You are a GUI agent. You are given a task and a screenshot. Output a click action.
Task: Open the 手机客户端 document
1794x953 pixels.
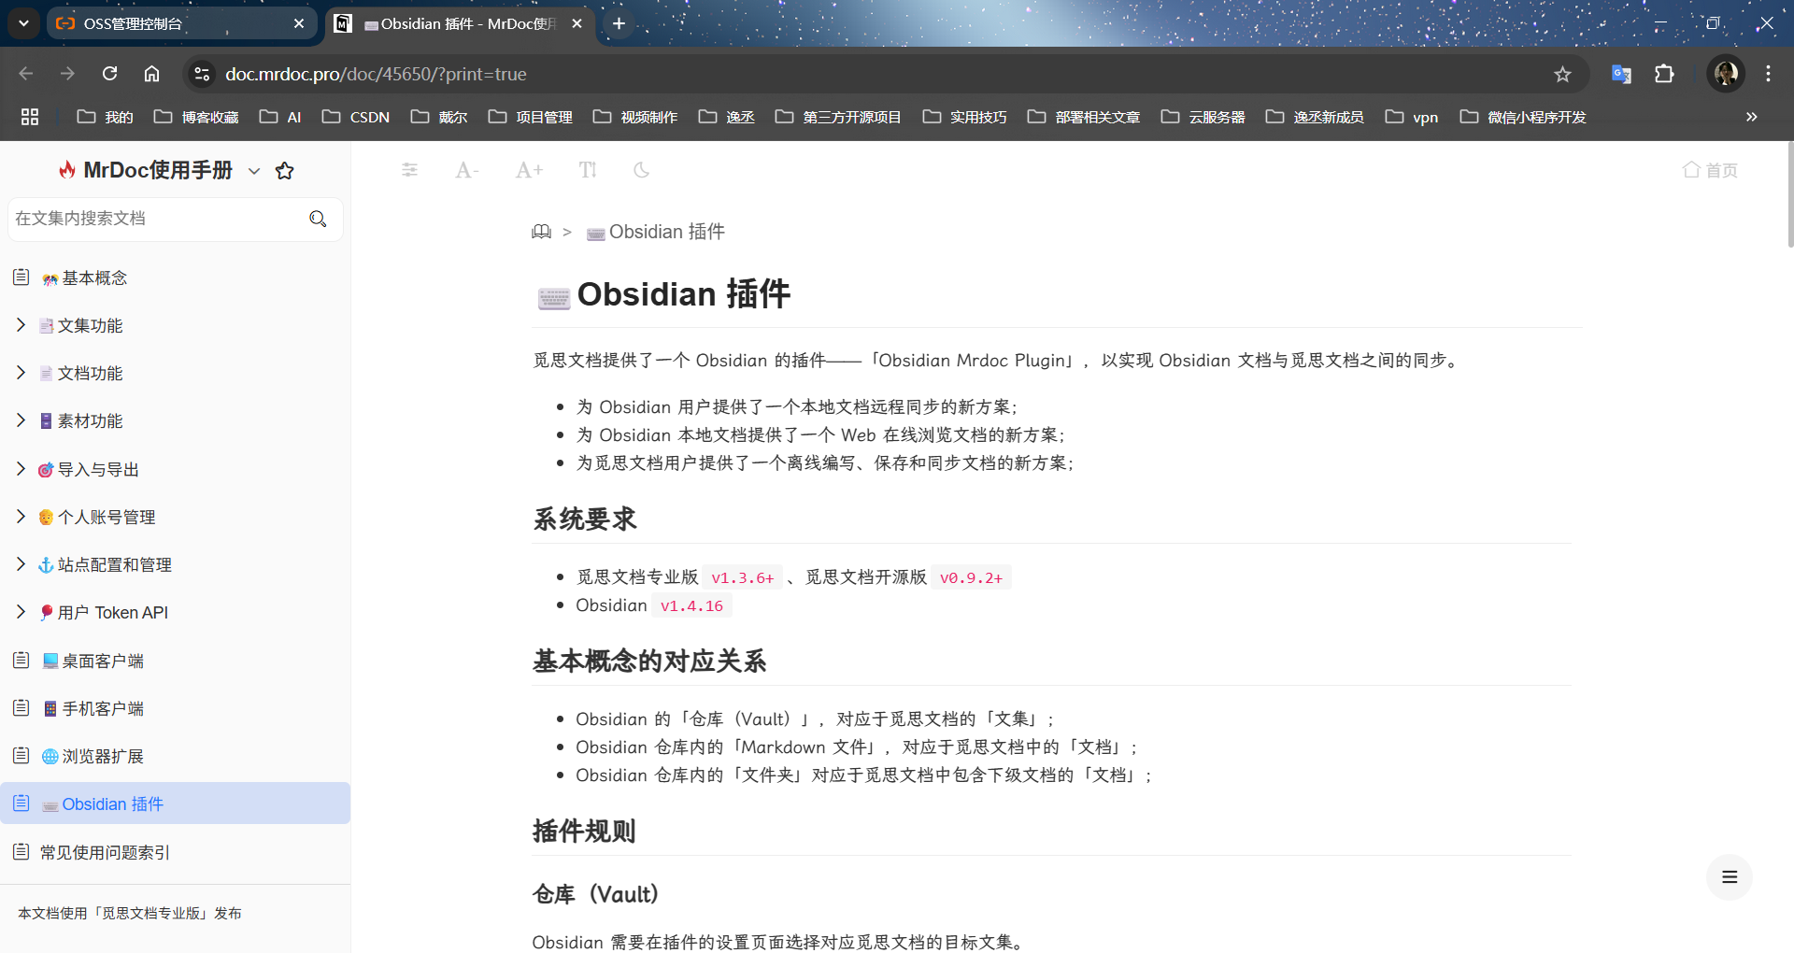click(x=93, y=708)
